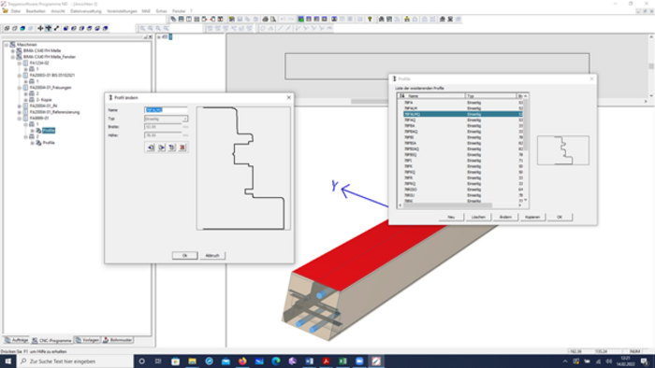Switch to the Vorlagen tab
This screenshot has height=368, width=655.
(x=87, y=340)
